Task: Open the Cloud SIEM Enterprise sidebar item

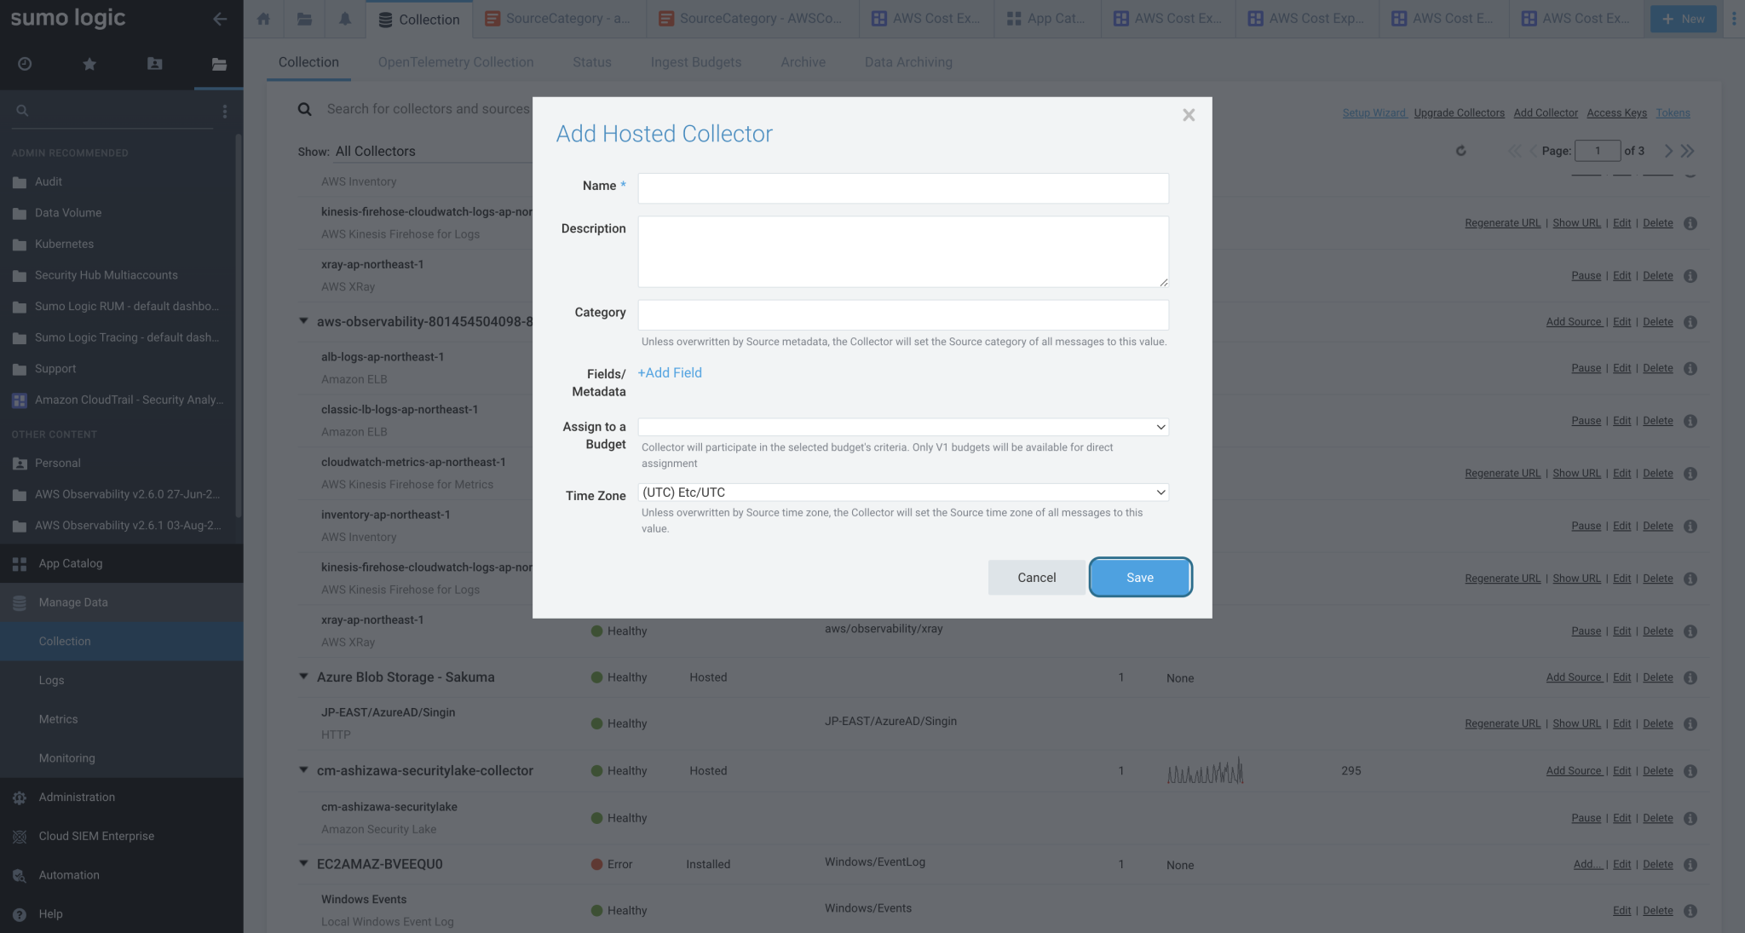Action: pyautogui.click(x=95, y=836)
